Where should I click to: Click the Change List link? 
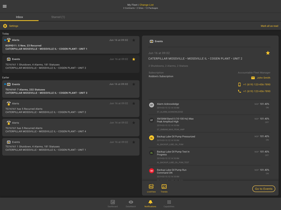coord(147,5)
